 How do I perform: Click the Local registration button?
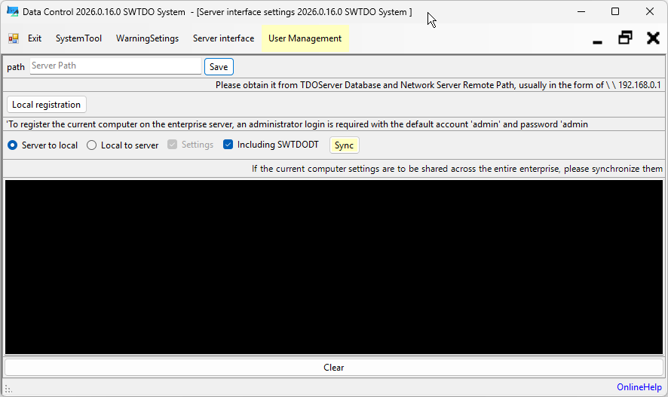[x=46, y=105]
